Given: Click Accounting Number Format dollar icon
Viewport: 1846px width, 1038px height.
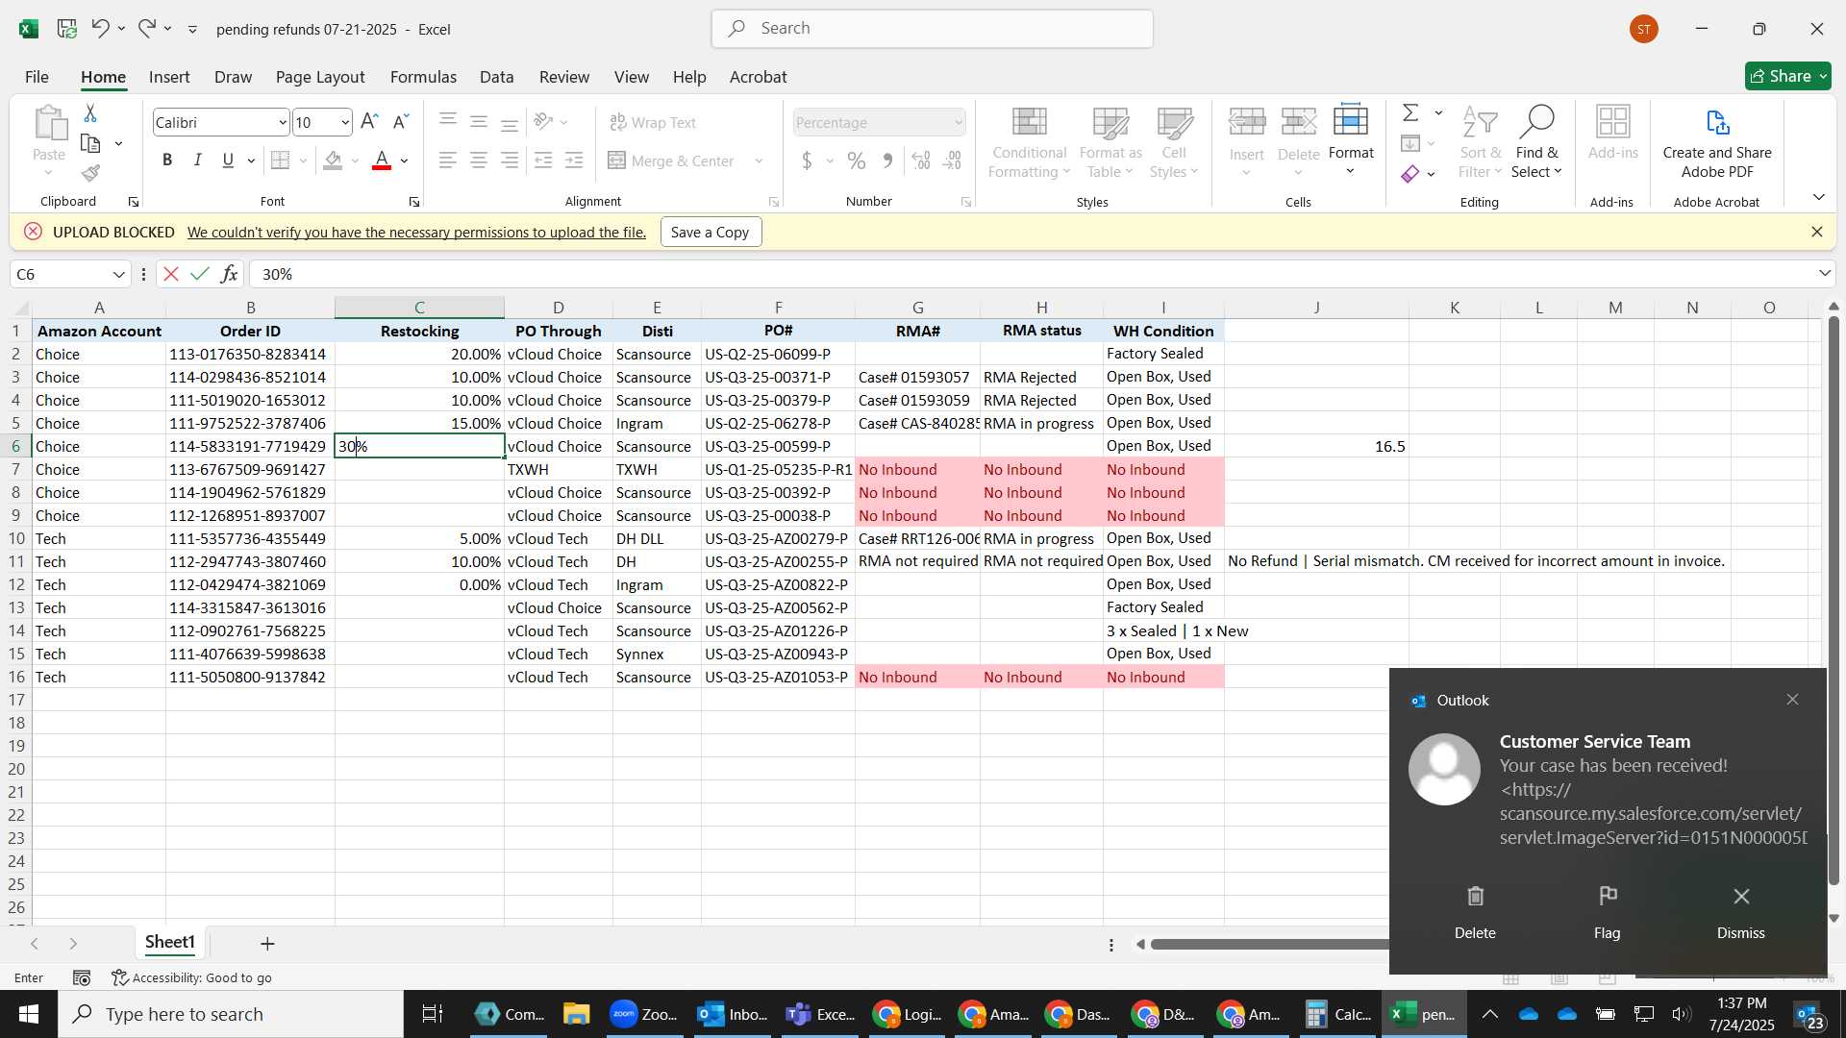Looking at the screenshot, I should pos(807,161).
